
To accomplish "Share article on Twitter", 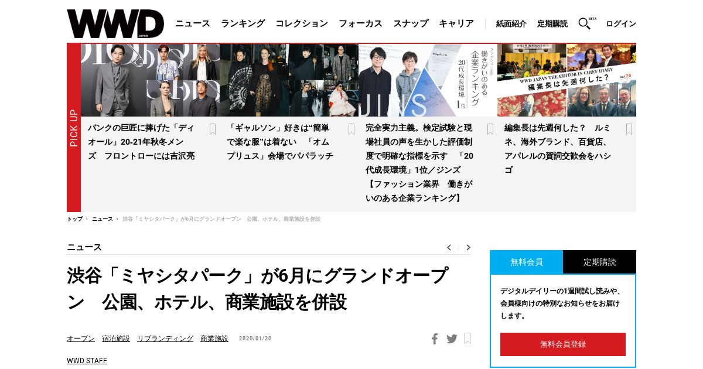I will (x=452, y=339).
